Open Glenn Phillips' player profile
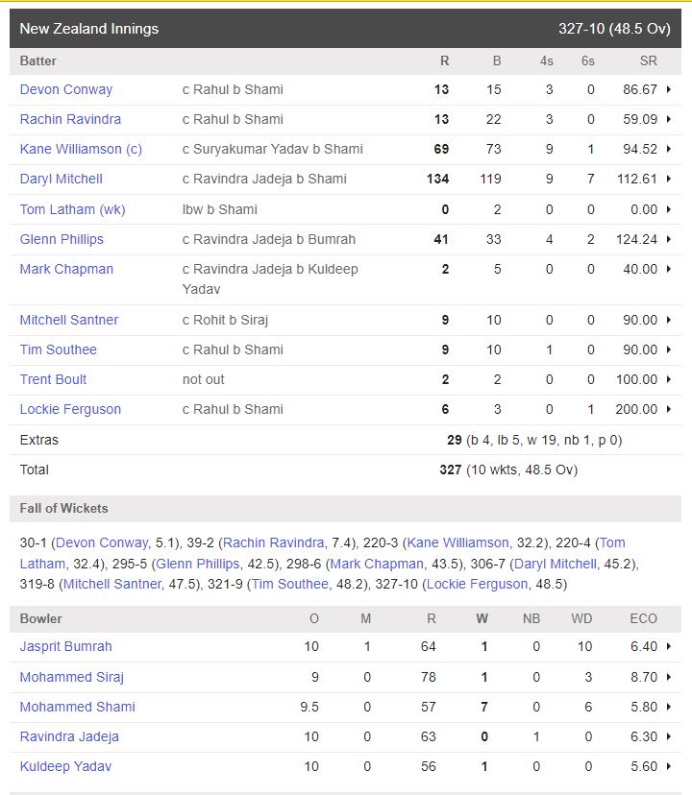The image size is (692, 795). point(62,239)
